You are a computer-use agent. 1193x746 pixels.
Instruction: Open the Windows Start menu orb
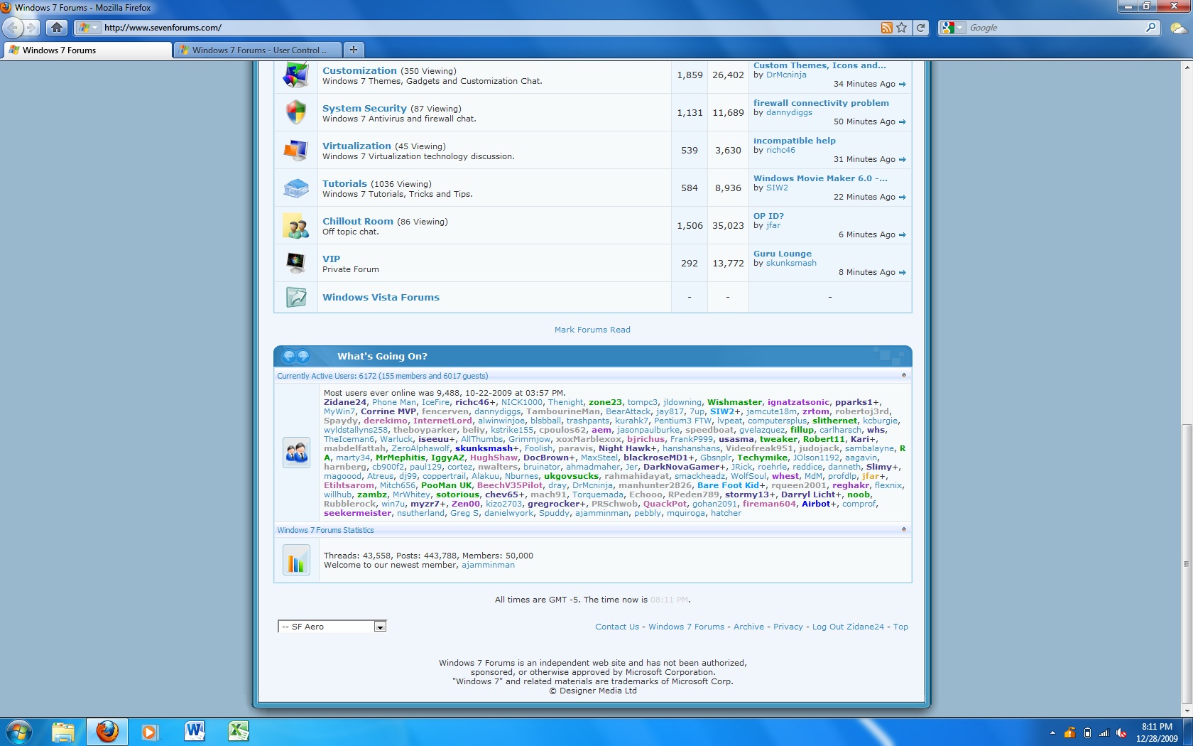pos(19,731)
